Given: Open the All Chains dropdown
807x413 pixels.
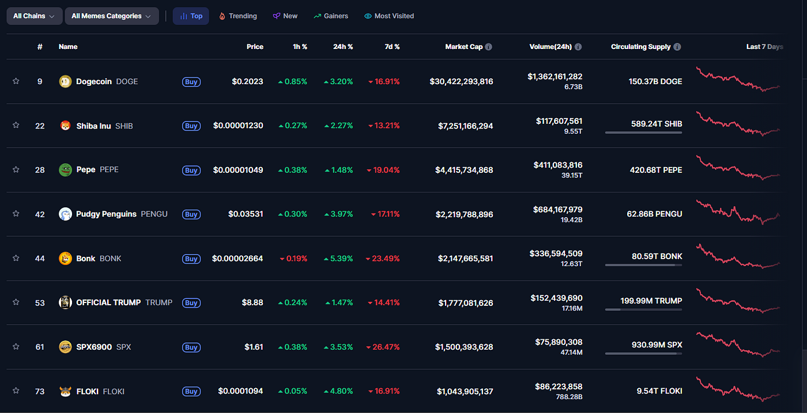Looking at the screenshot, I should point(34,16).
